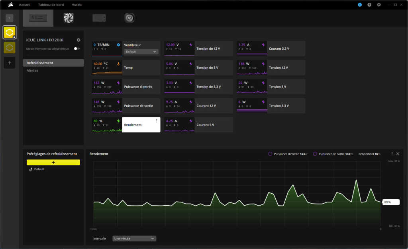The image size is (408, 249).
Task: Select the yellow active profile icon
Action: pyautogui.click(x=10, y=33)
